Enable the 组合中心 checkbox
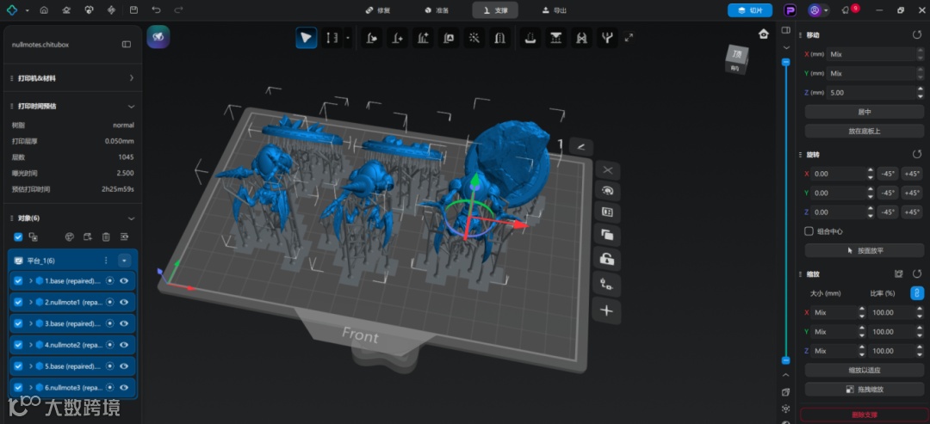Viewport: 930px width, 424px height. (x=809, y=231)
